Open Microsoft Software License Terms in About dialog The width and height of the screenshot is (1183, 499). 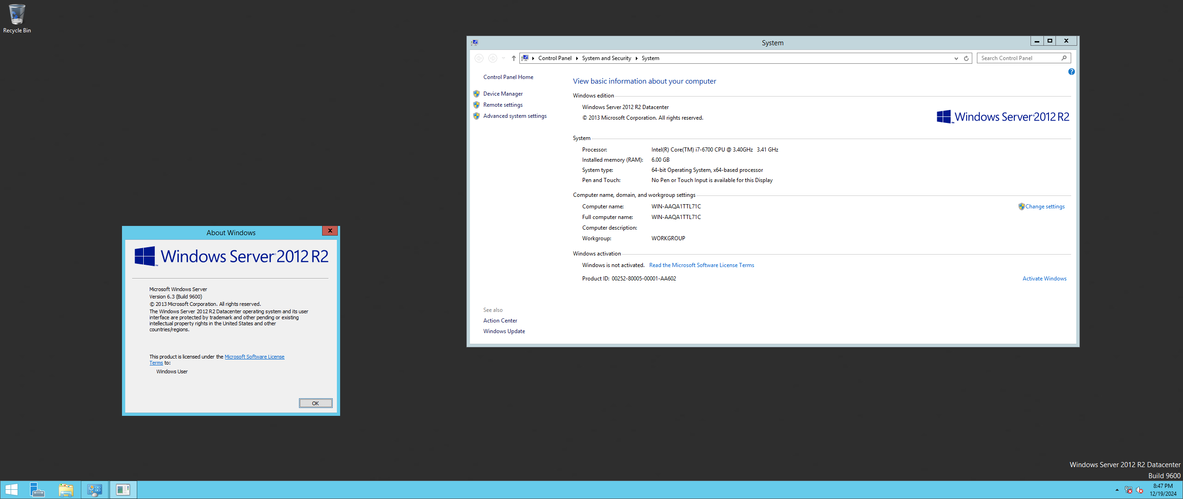[254, 357]
